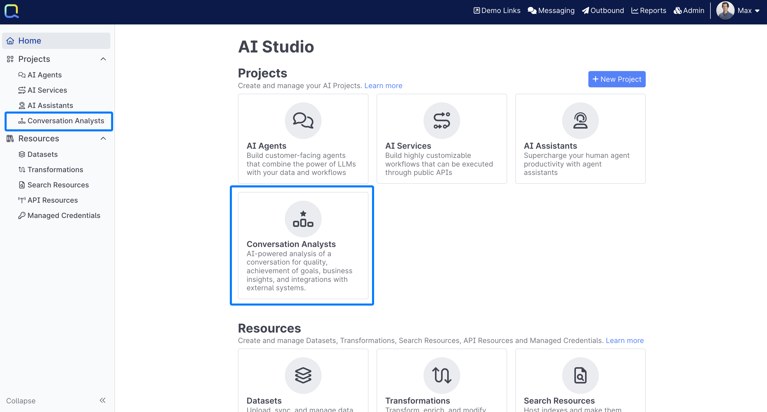767x412 pixels.
Task: Open Messaging in the top navigation
Action: pos(551,11)
